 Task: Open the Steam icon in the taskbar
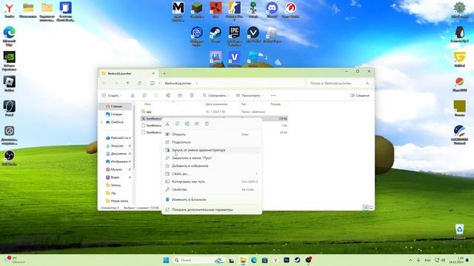(297, 260)
